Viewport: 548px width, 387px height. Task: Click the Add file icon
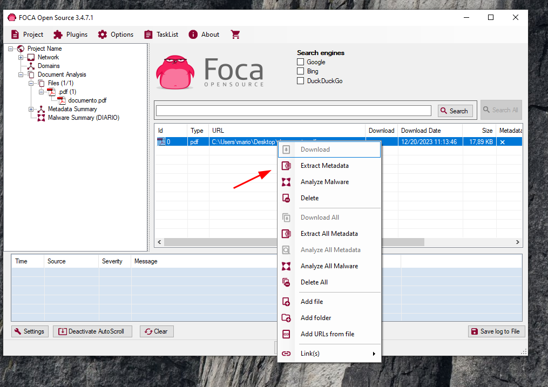[x=286, y=301]
